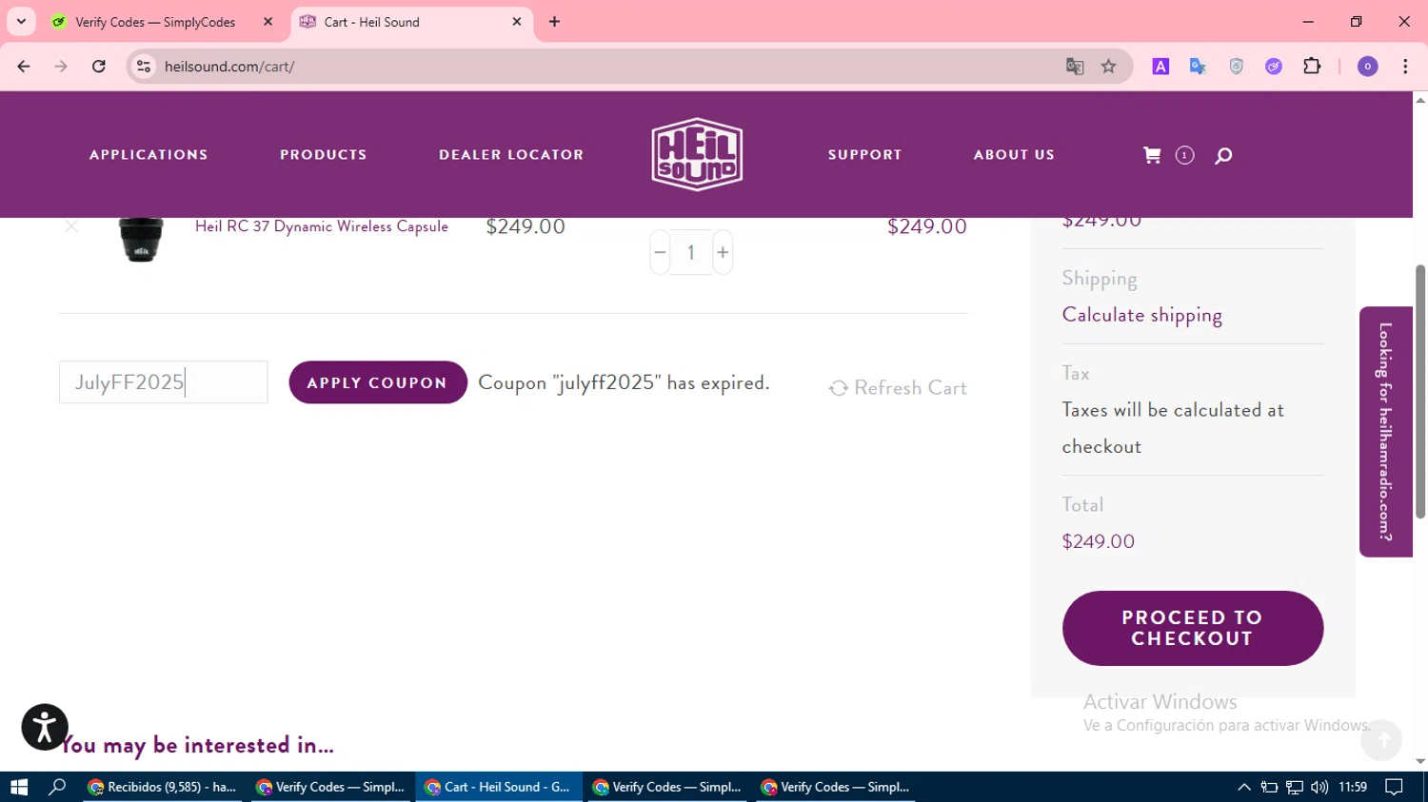Open the volume control in tray
Viewport: 1428px width, 802px height.
point(1319,787)
